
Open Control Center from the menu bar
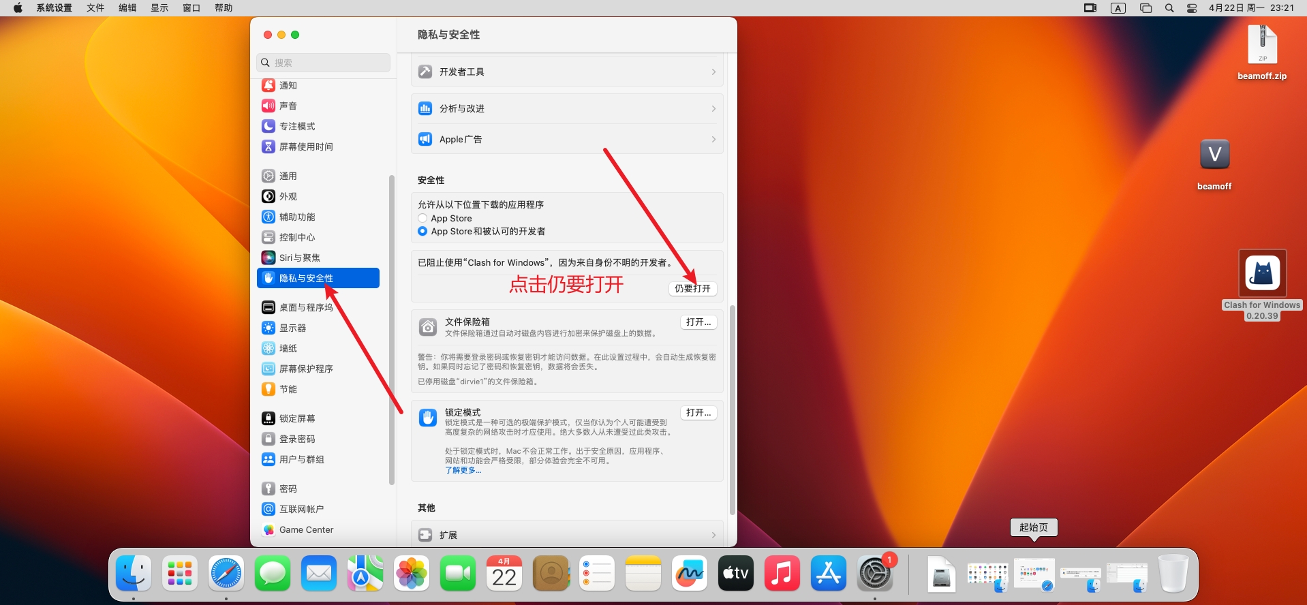click(x=1192, y=8)
